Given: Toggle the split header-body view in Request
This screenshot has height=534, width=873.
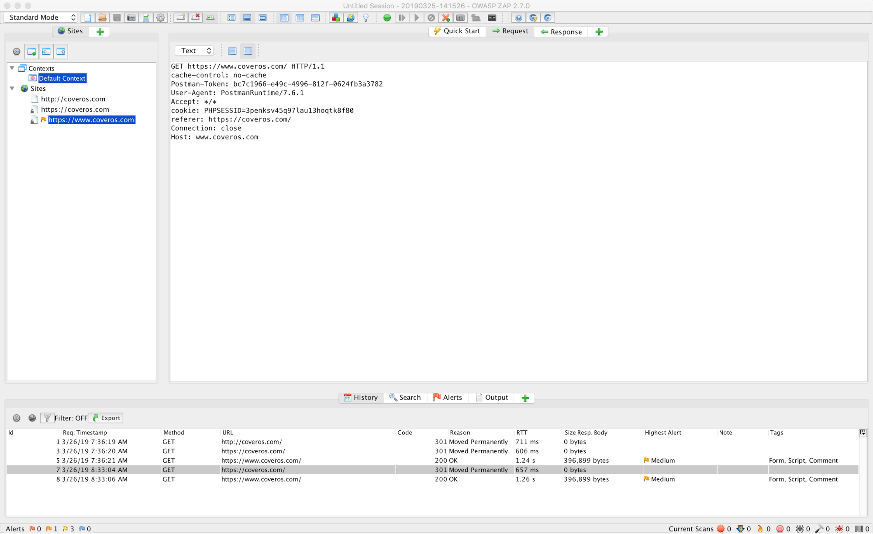Looking at the screenshot, I should 232,51.
